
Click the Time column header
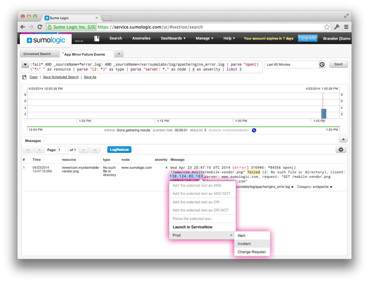36,160
